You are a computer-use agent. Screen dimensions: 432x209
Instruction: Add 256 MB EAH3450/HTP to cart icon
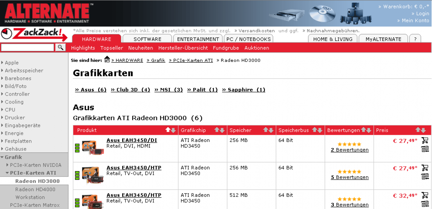pos(425,168)
